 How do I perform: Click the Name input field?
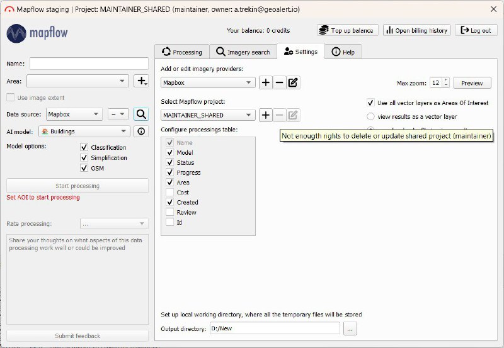coord(89,64)
